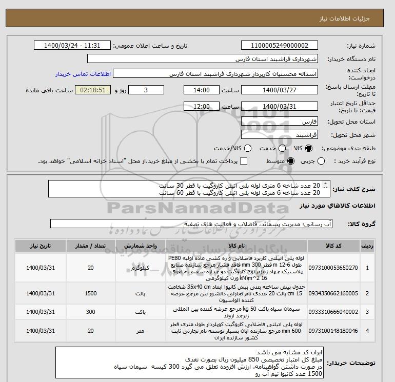This screenshot has height=382, width=395.
Task: Choose the جزیی purchase type radio
Action: click(x=321, y=161)
